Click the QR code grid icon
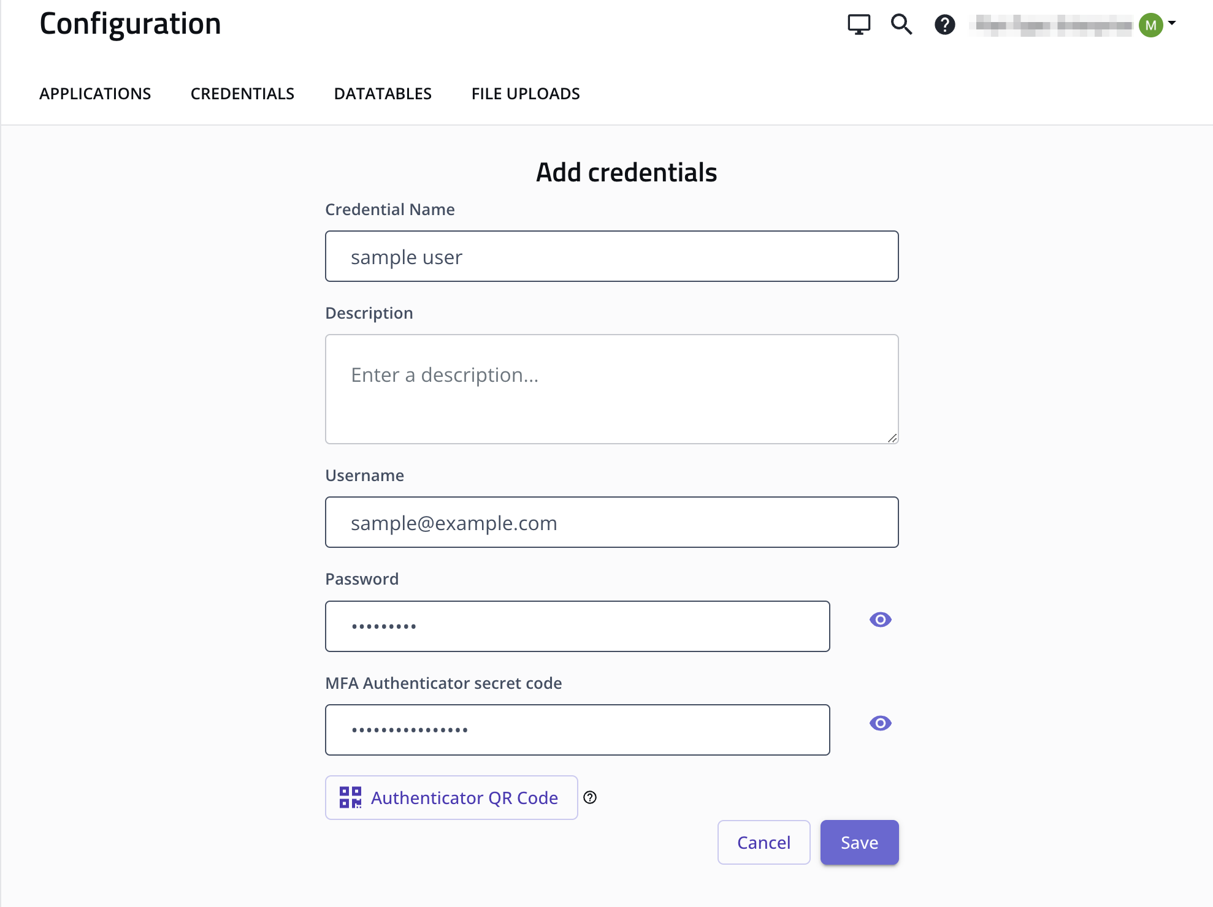Viewport: 1213px width, 907px height. coord(350,797)
